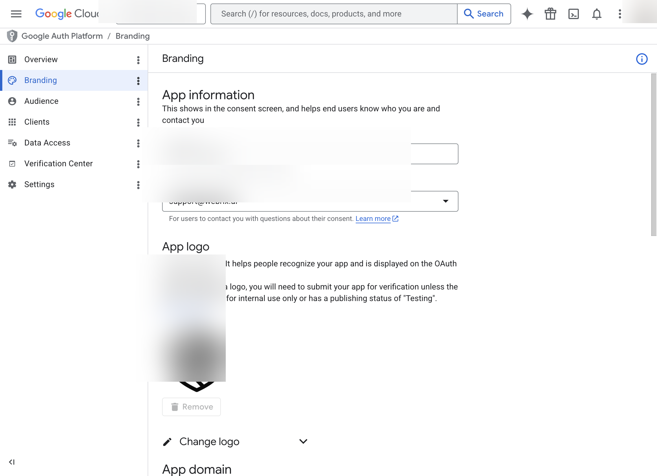Image resolution: width=657 pixels, height=476 pixels.
Task: Open more options for Audience item
Action: coord(138,102)
